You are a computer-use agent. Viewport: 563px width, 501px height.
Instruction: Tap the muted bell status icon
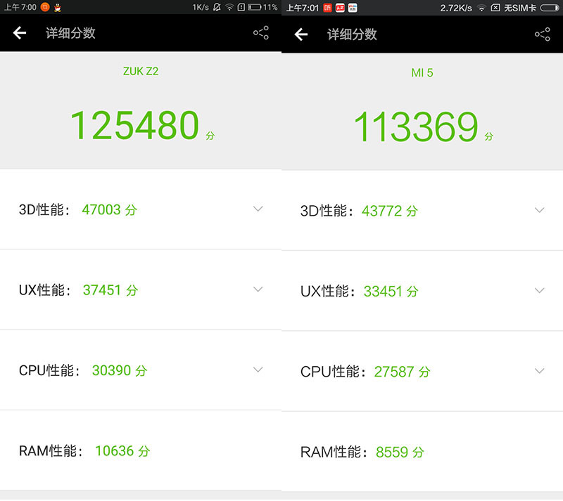tap(217, 7)
